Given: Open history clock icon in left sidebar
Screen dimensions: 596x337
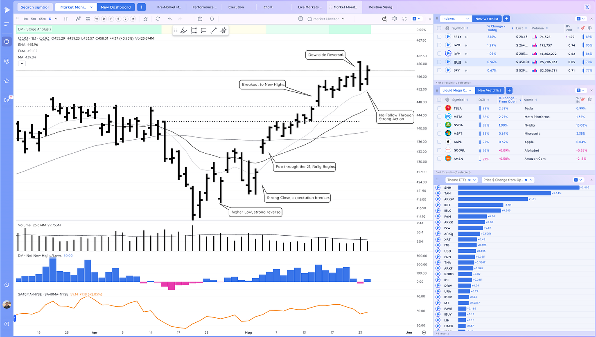Looking at the screenshot, I should coord(7,285).
